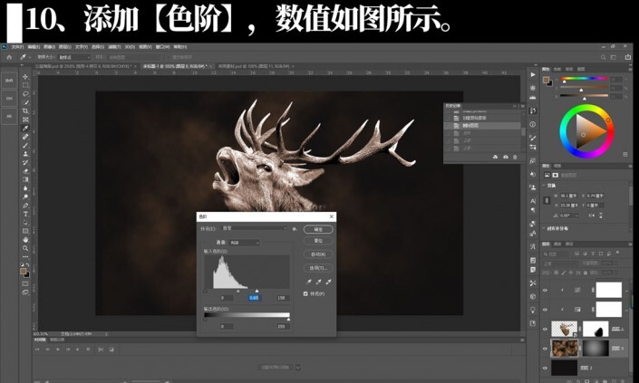Select the Hand tool
639x383 pixels.
point(25,239)
